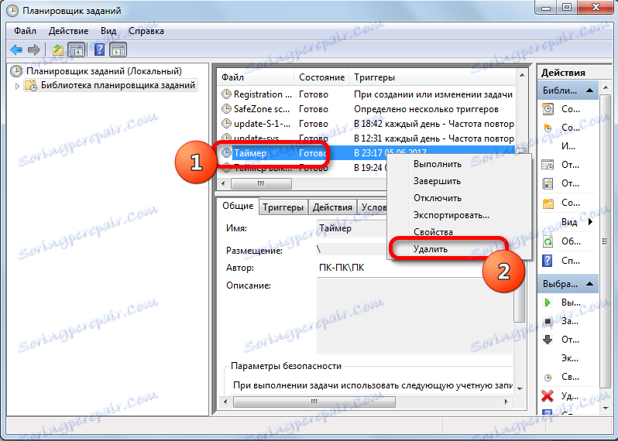This screenshot has height=441, width=618.
Task: Select the Таймер task name
Action: click(250, 152)
